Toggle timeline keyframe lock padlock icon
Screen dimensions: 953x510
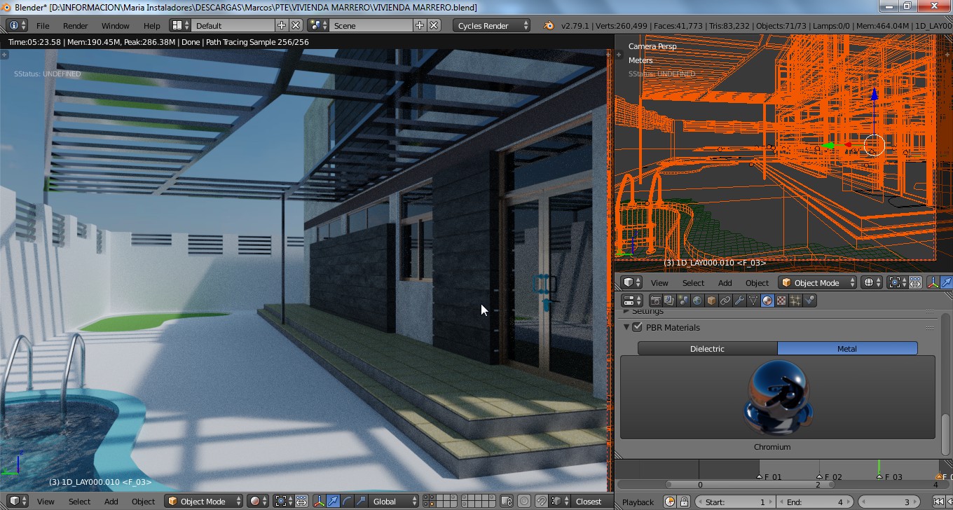(684, 502)
